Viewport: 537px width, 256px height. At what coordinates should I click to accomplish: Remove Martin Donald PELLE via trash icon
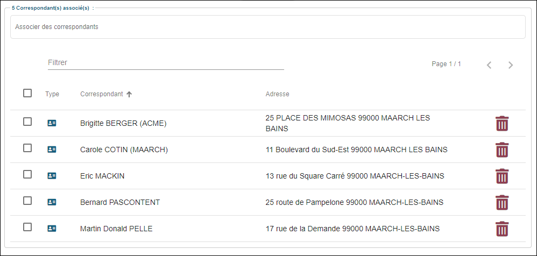pyautogui.click(x=501, y=229)
